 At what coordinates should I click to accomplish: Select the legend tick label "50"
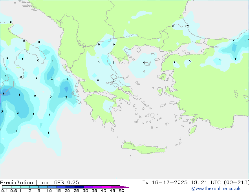[x=121, y=190]
